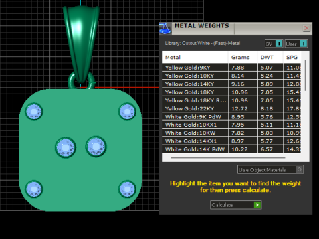Image resolution: width=319 pixels, height=239 pixels.
Task: Select the bottom-right gemstone
Action: pos(127,189)
